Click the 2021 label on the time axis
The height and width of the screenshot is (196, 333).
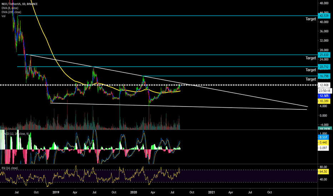point(211,192)
